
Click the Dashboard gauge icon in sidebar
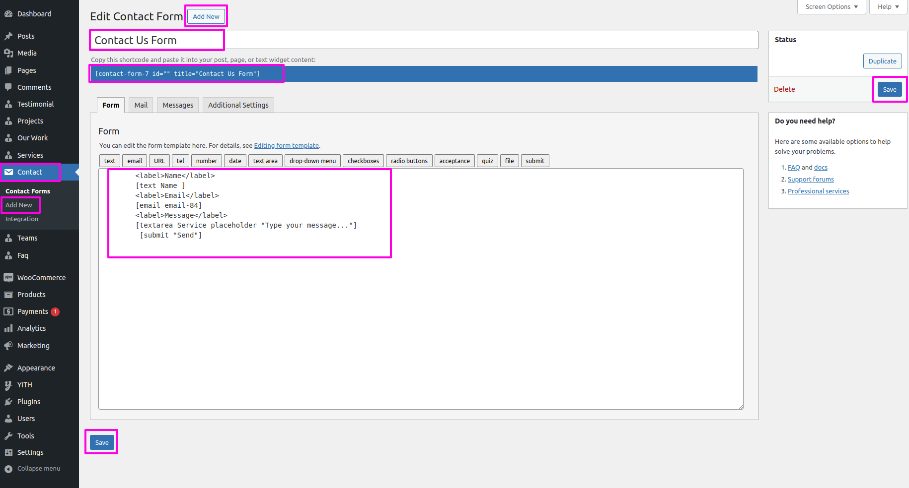pos(8,14)
